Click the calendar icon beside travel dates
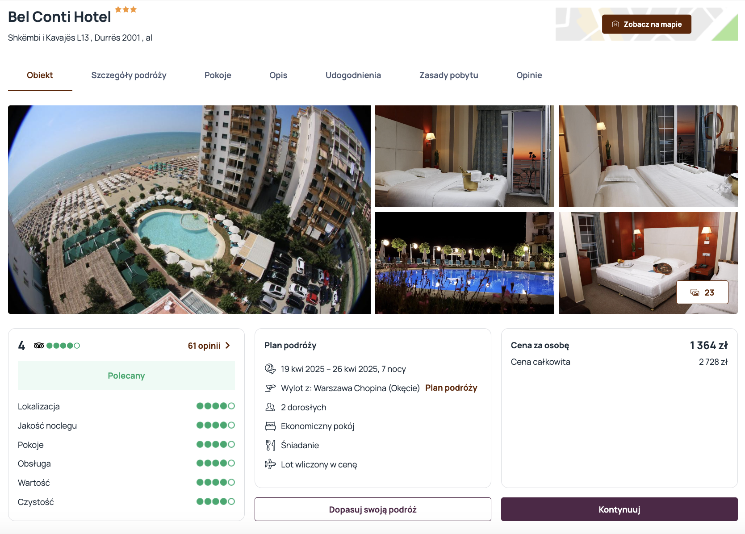 tap(270, 369)
